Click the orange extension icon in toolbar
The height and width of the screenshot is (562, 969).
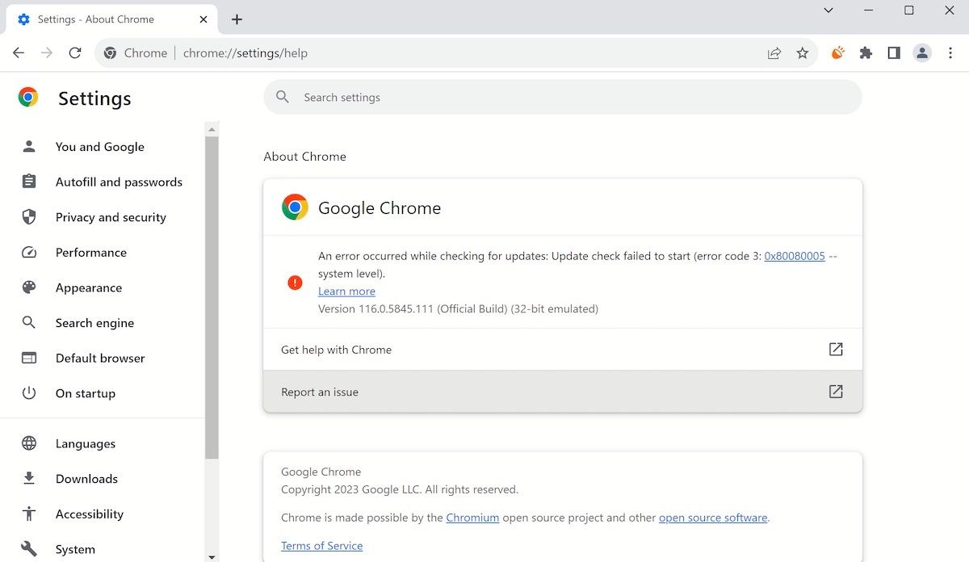point(837,52)
